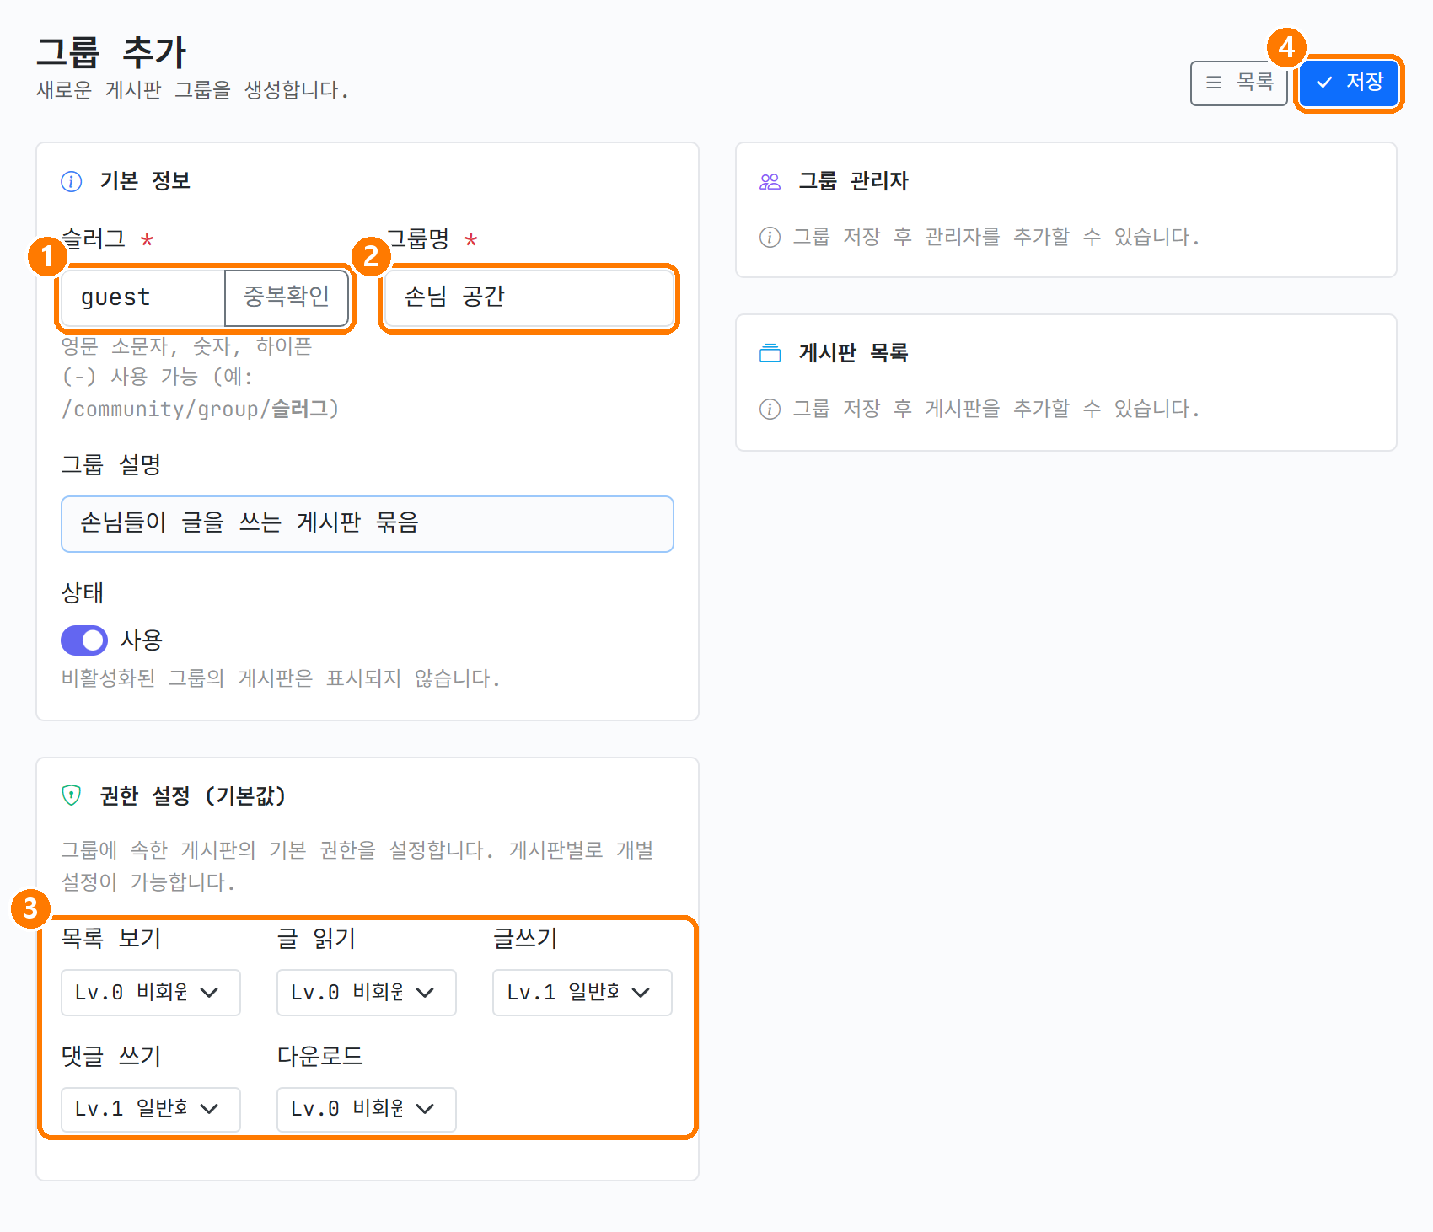Open the 글쓰기 permission dropdown
1433x1232 pixels.
[x=582, y=993]
